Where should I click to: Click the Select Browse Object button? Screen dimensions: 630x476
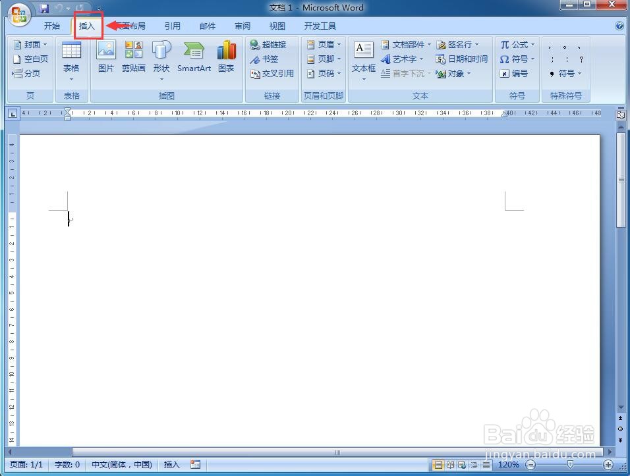[620, 429]
